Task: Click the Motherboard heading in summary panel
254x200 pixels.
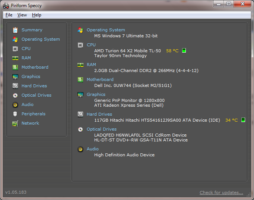Action: (x=100, y=79)
